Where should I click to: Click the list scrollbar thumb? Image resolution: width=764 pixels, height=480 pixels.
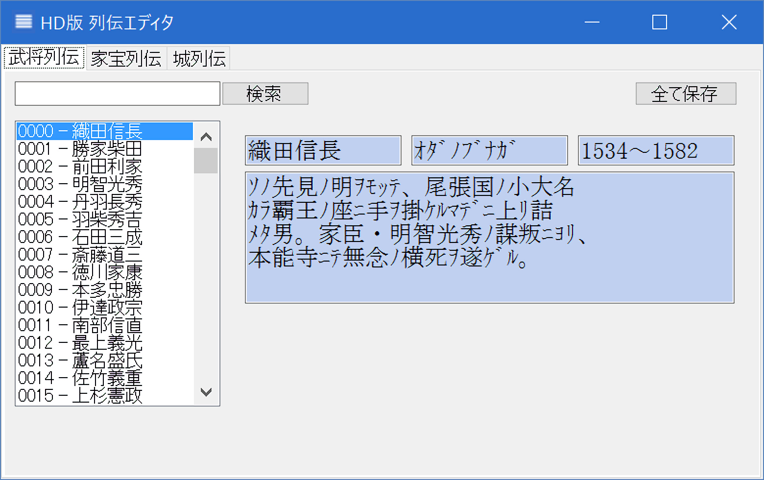(x=206, y=161)
